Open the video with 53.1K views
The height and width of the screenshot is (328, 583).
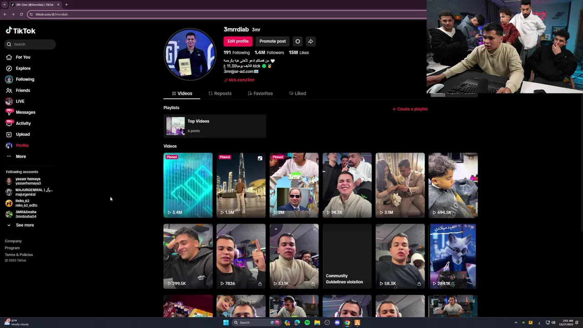[x=294, y=256]
